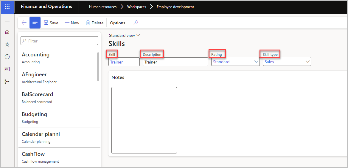This screenshot has height=168, width=348.
Task: Open Workspaces icon in sidebar
Action: (7, 69)
